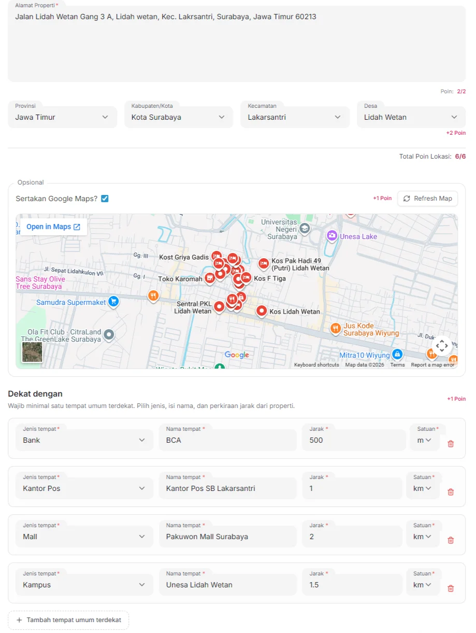Click Tambah tempat umum terdekat button

(68, 620)
